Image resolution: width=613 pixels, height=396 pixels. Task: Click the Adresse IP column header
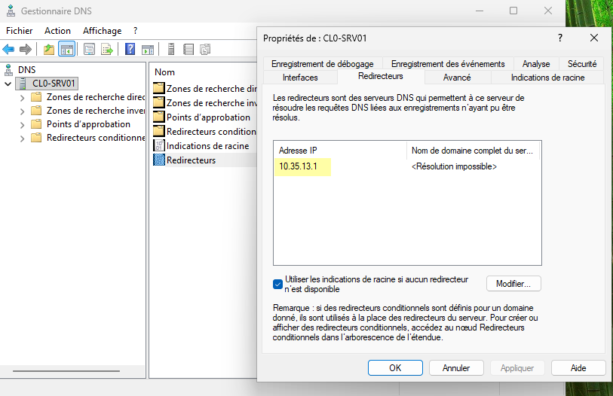click(x=340, y=151)
